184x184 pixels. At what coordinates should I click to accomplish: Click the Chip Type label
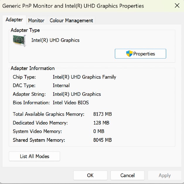point(24,77)
